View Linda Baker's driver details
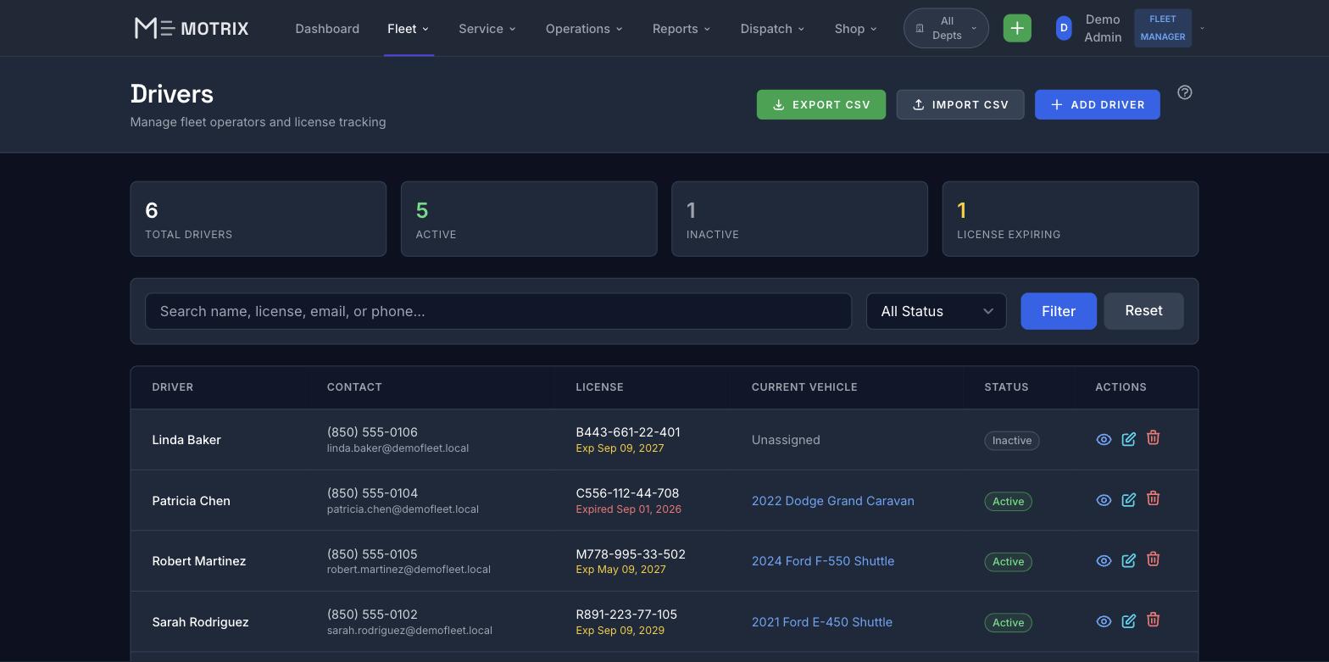 1104,439
